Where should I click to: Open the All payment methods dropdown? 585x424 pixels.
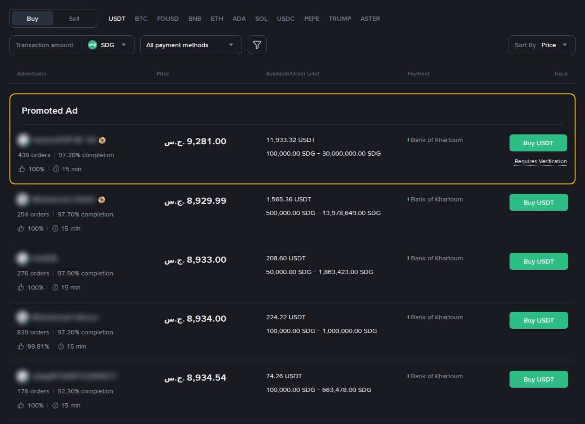pos(191,45)
